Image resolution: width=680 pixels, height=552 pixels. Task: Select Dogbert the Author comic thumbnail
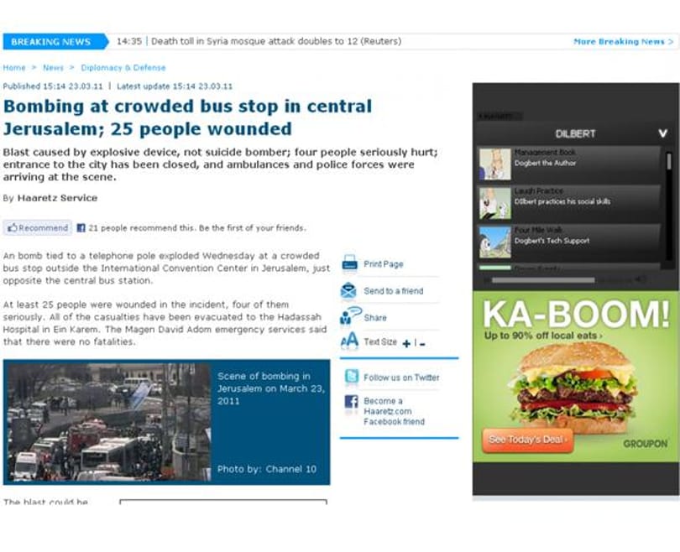pyautogui.click(x=494, y=164)
